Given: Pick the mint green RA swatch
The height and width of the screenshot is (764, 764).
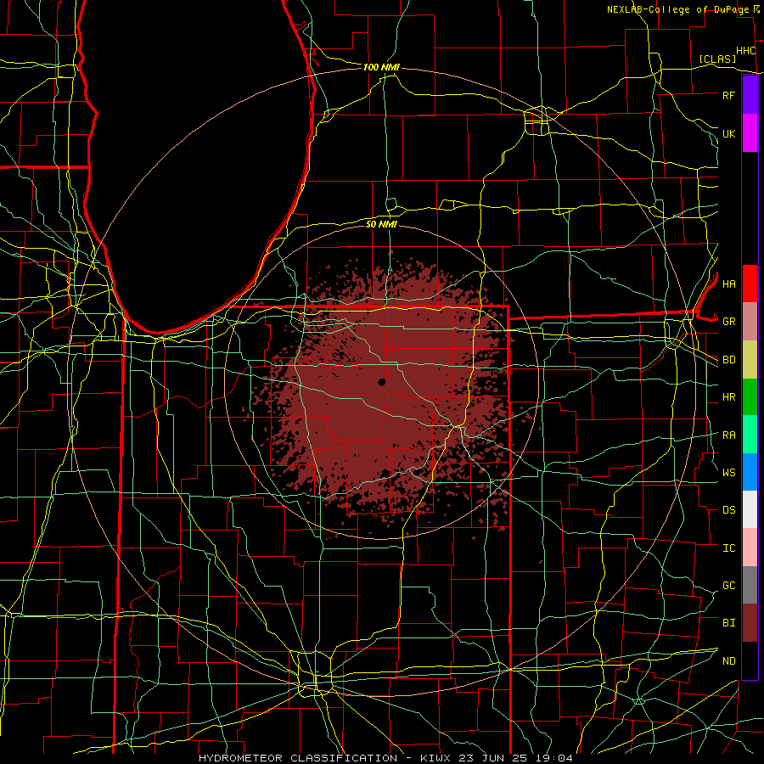Looking at the screenshot, I should [750, 435].
